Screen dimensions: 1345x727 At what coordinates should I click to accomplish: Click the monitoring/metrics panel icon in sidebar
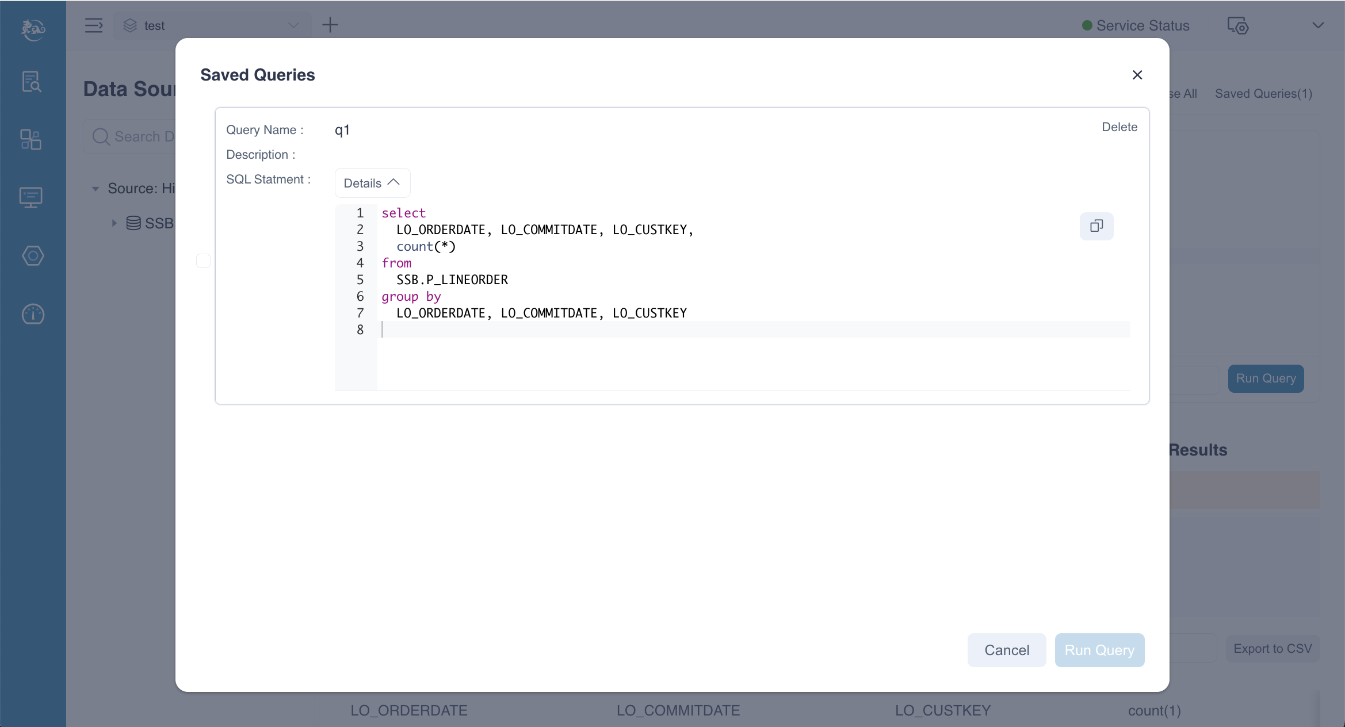click(x=31, y=314)
